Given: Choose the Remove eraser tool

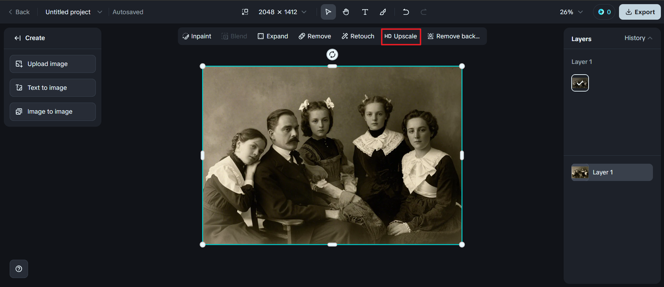Looking at the screenshot, I should tap(314, 36).
